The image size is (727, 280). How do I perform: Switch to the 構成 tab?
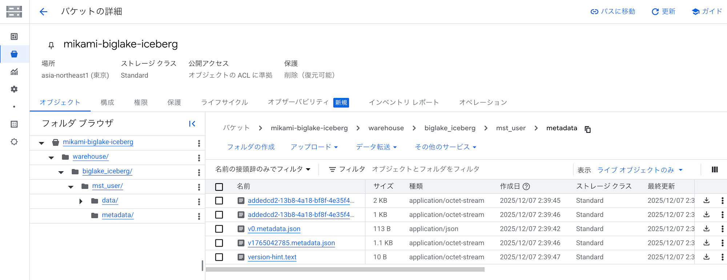coord(107,103)
